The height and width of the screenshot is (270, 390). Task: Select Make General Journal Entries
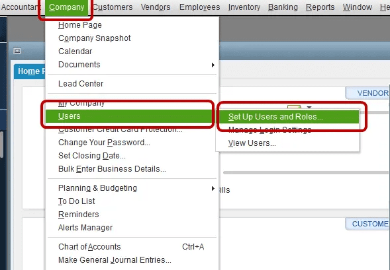pos(132,260)
